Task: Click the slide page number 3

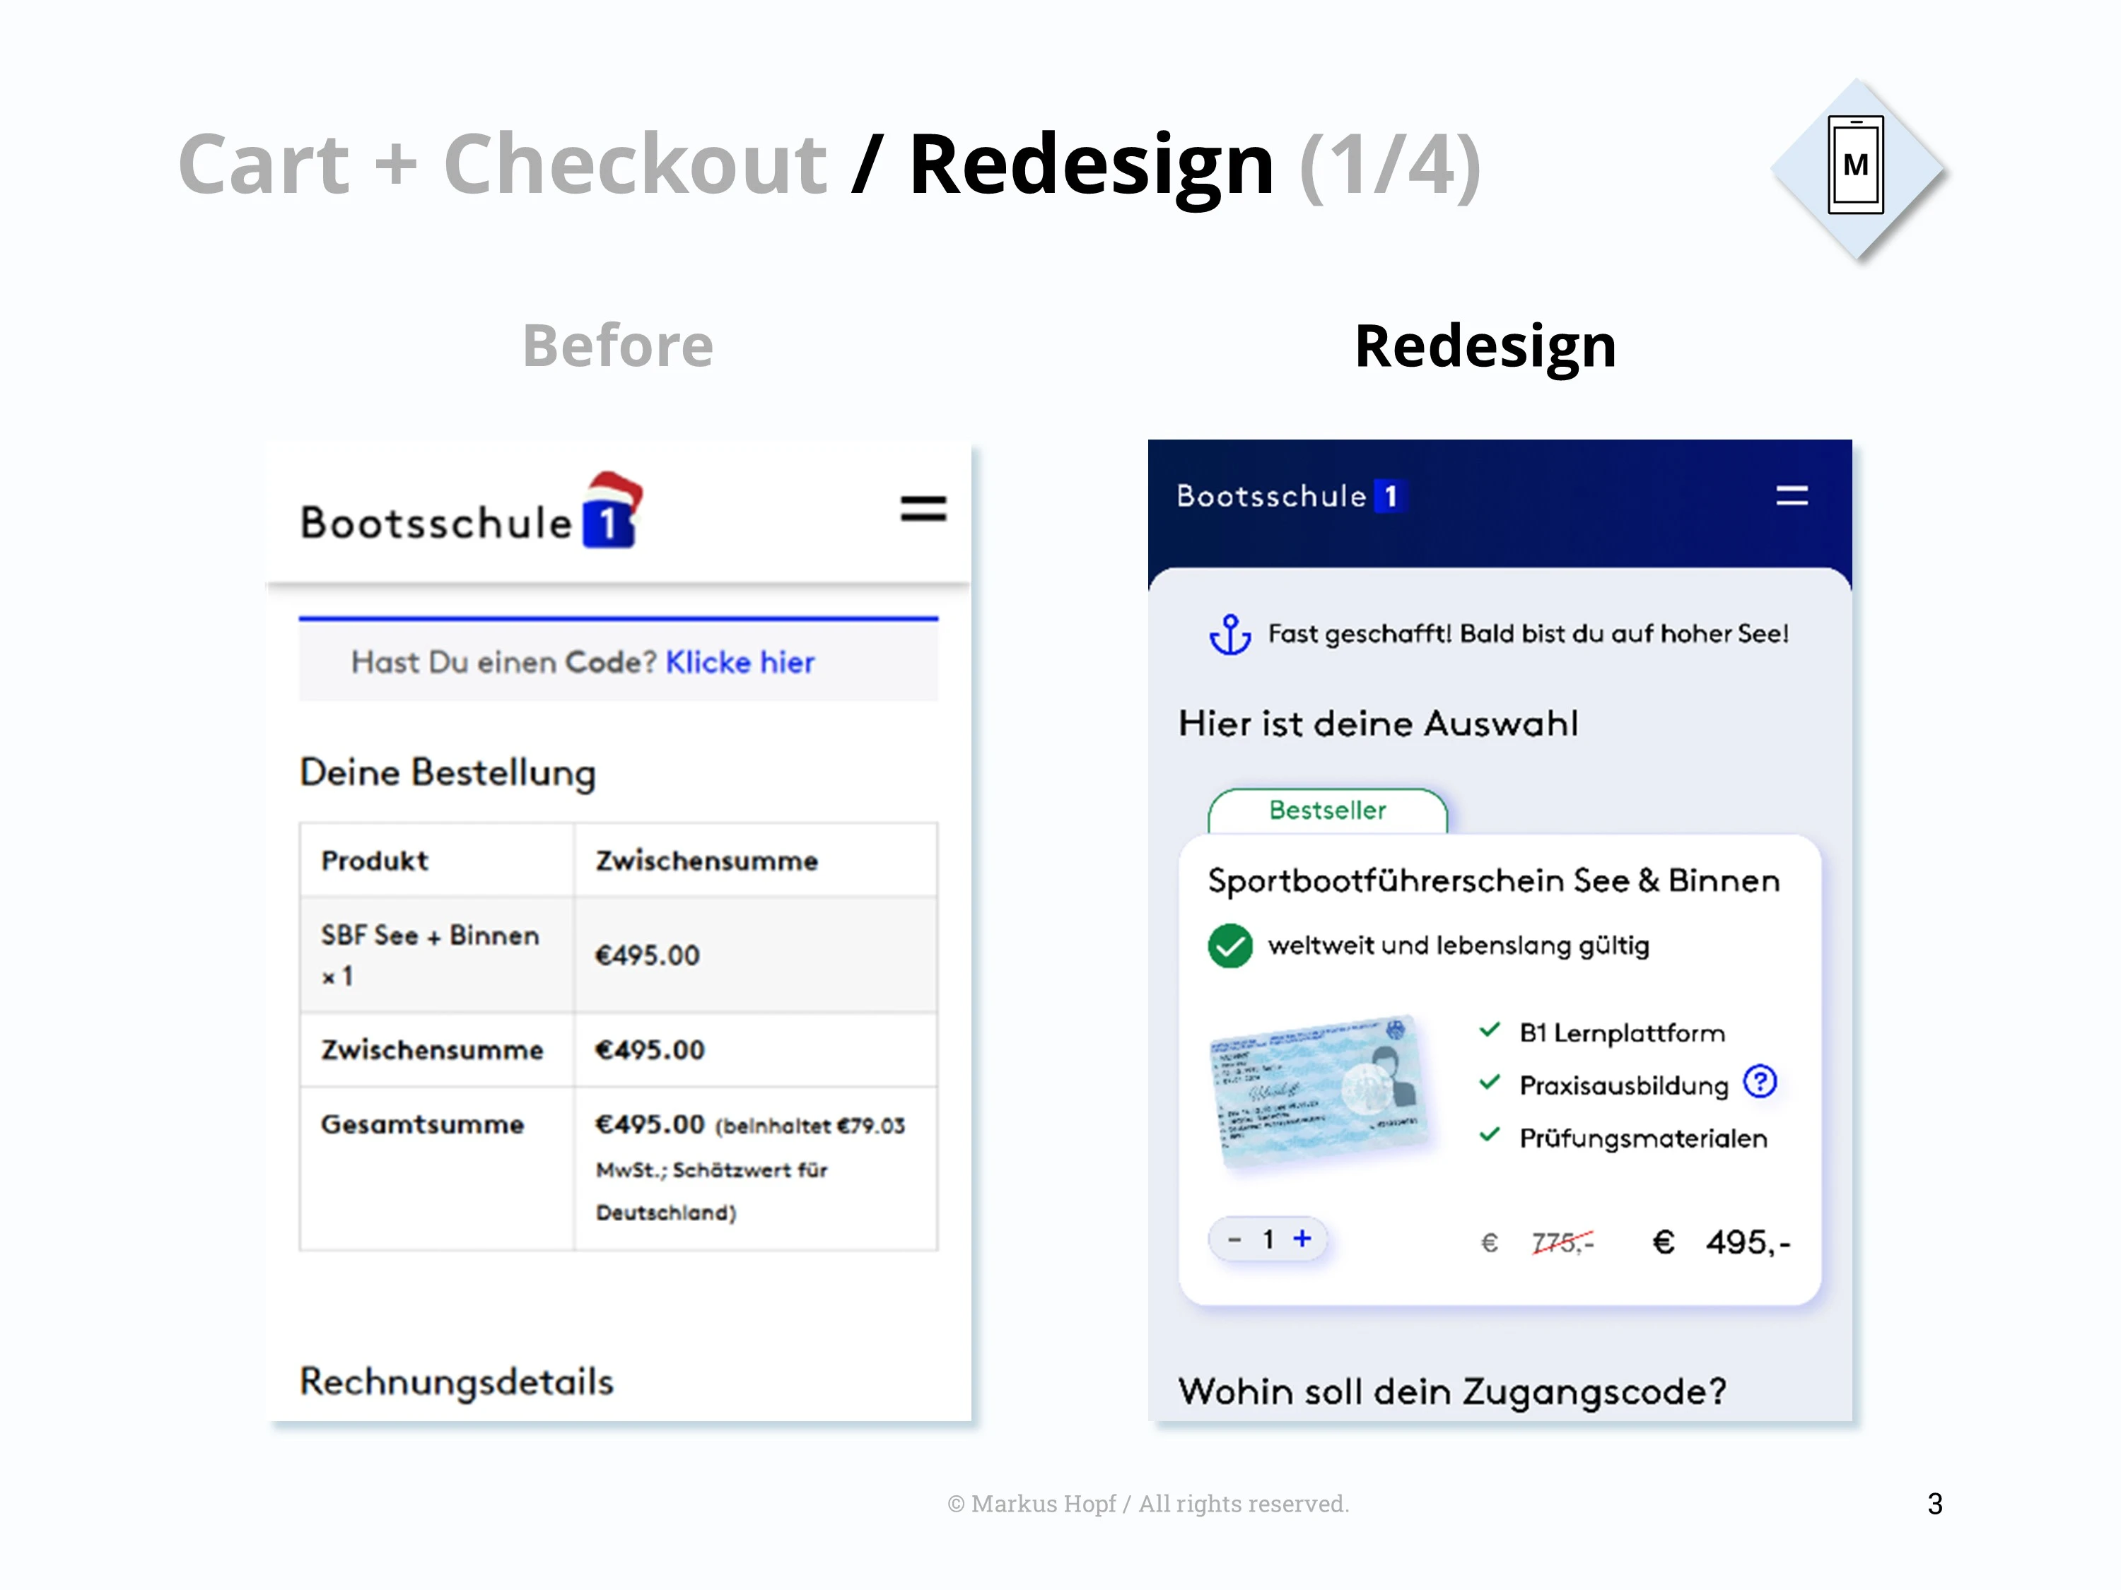Action: tap(1934, 1504)
